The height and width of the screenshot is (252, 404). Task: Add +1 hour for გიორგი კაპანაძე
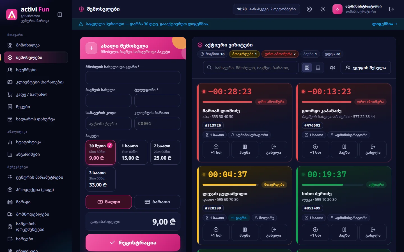(315, 150)
